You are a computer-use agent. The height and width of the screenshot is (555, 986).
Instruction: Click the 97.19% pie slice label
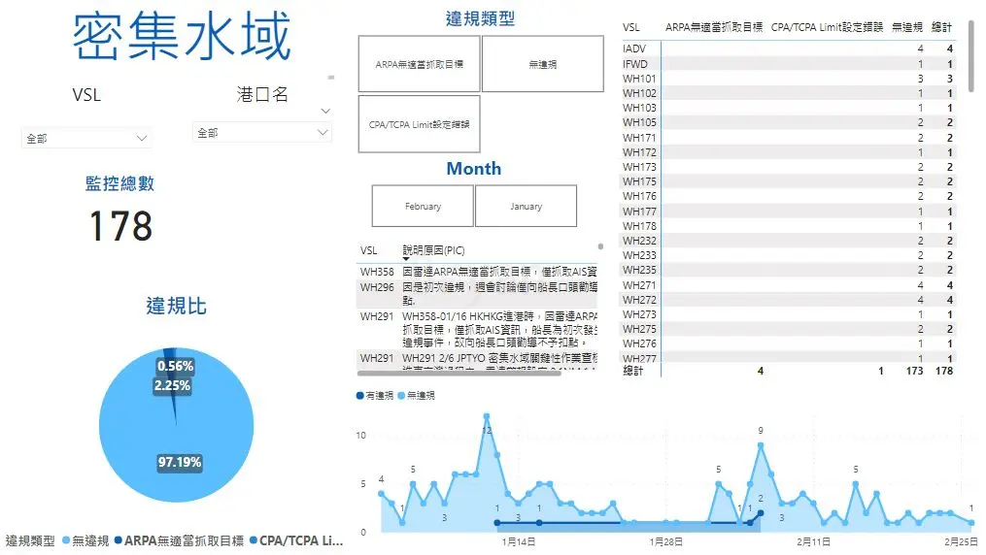(x=179, y=463)
